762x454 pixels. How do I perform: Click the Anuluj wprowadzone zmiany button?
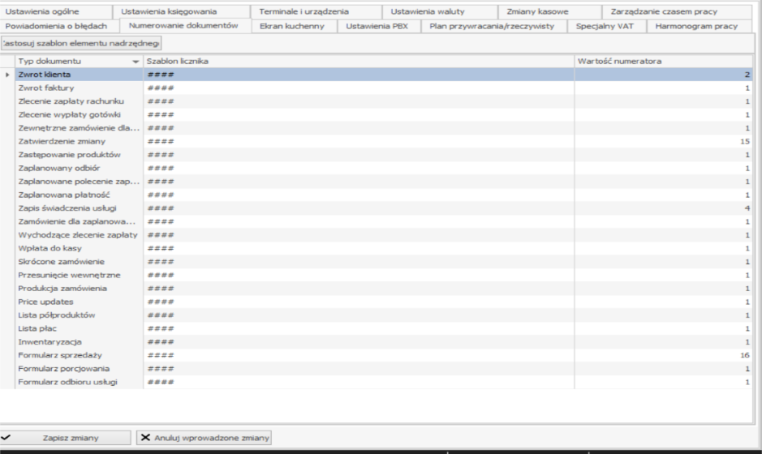click(x=204, y=437)
